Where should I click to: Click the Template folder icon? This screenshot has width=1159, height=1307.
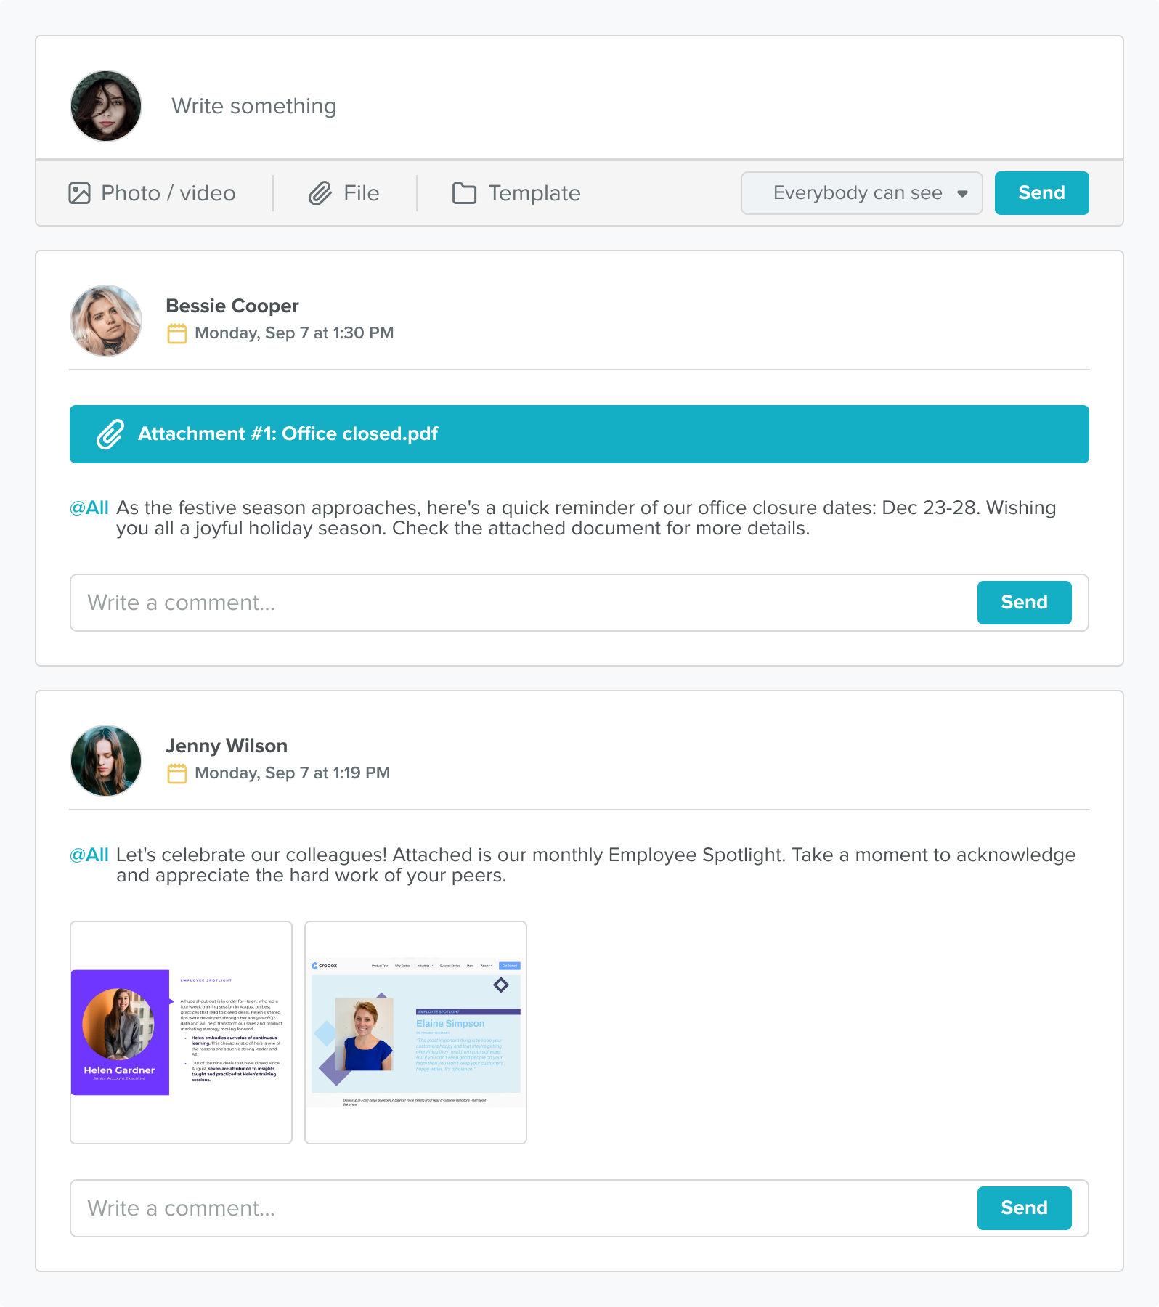(464, 193)
